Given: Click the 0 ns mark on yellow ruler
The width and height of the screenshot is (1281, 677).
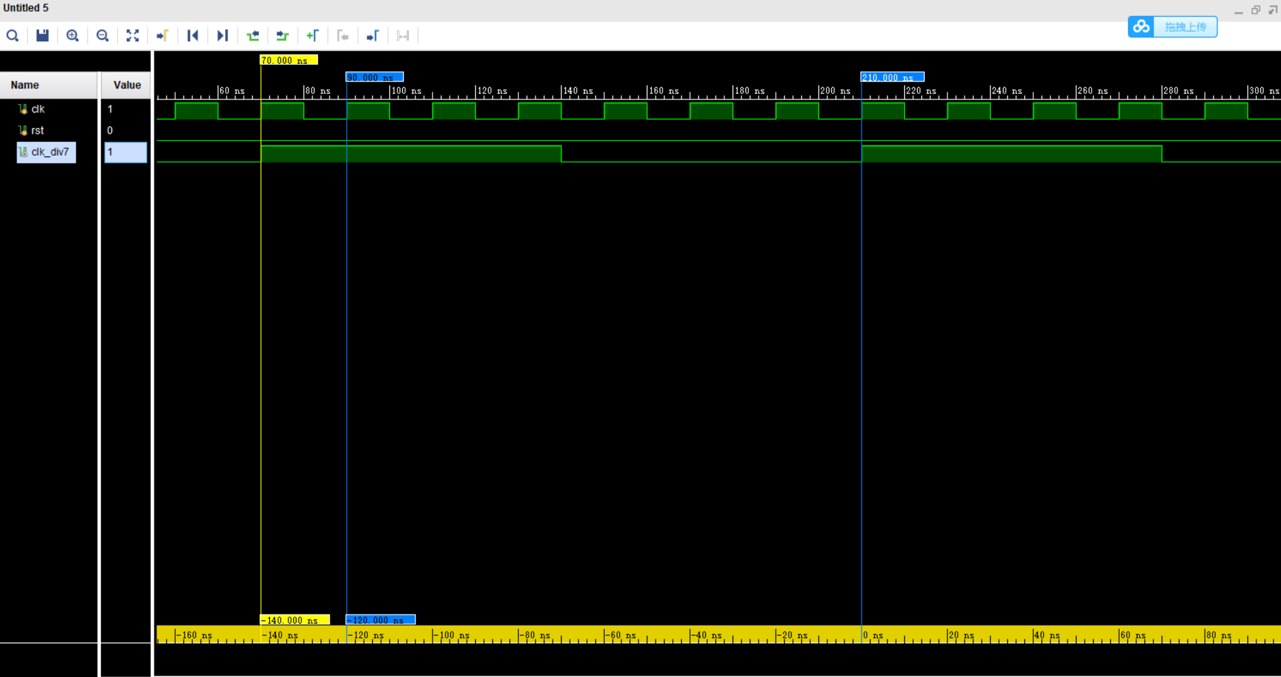Looking at the screenshot, I should 873,635.
